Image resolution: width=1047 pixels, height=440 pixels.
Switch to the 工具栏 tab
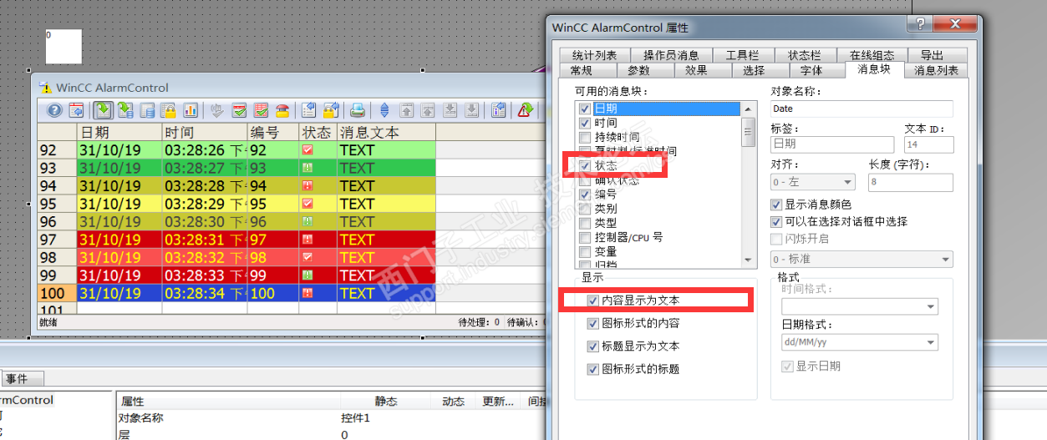point(742,55)
